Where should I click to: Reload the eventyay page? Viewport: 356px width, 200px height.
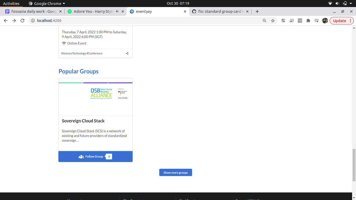click(22, 21)
